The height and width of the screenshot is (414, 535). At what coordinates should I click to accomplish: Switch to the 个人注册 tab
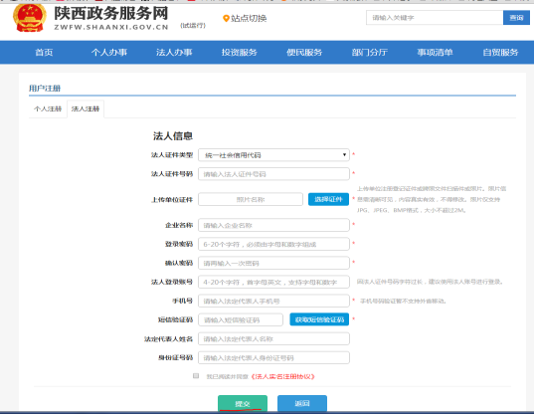48,108
